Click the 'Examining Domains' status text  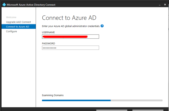(x=53, y=95)
